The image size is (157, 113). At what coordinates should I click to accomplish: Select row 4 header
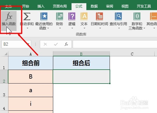click(x=4, y=104)
